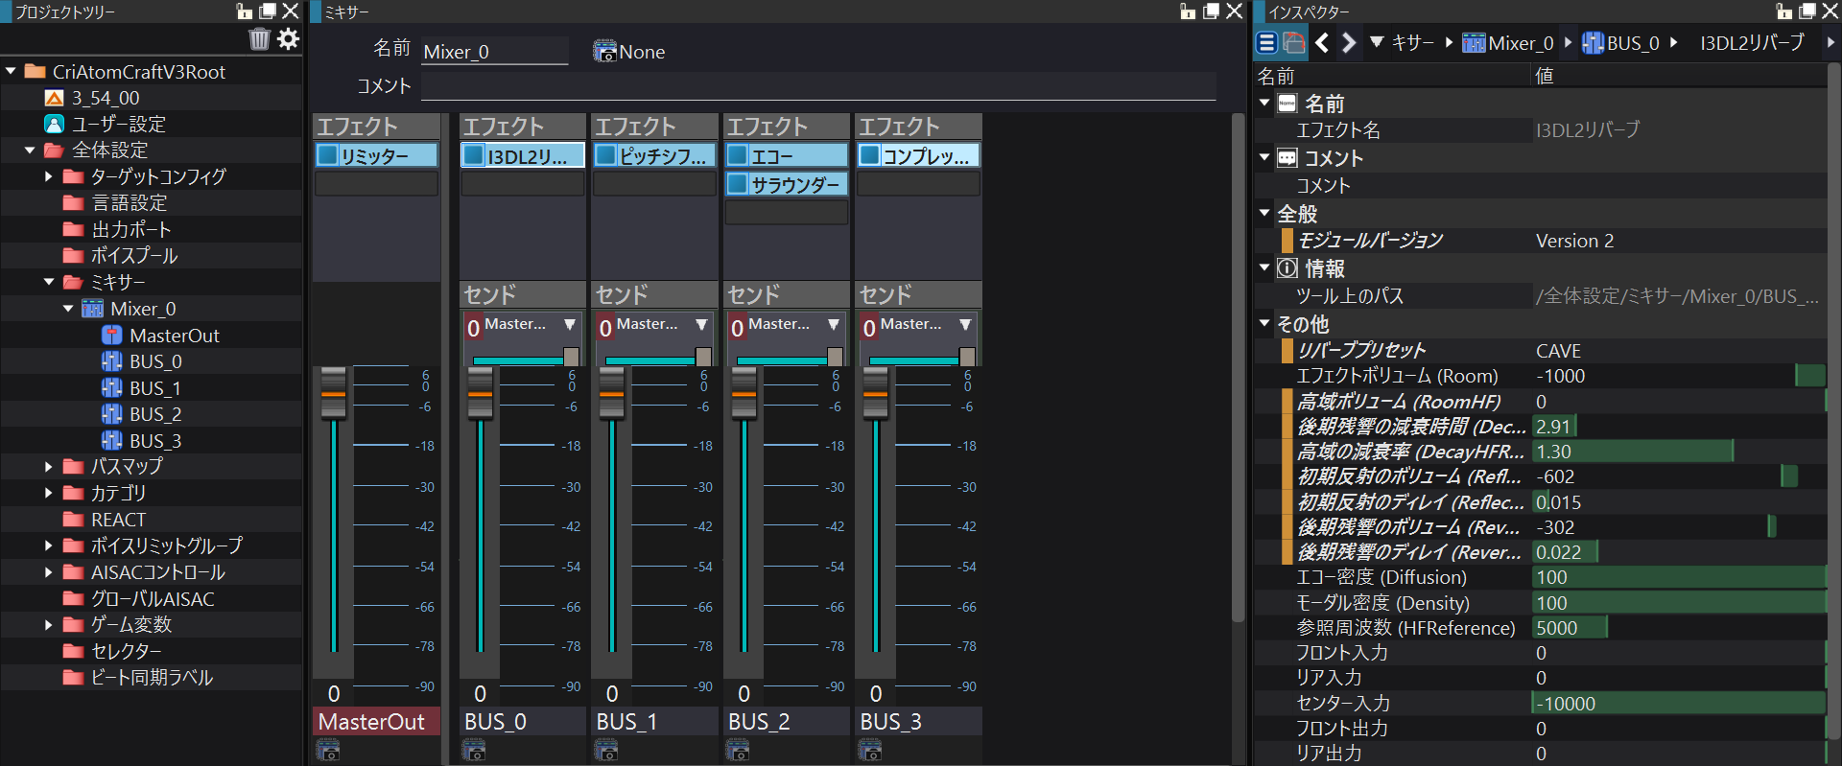
Task: Click the trash icon in the project tree
Action: click(x=259, y=39)
